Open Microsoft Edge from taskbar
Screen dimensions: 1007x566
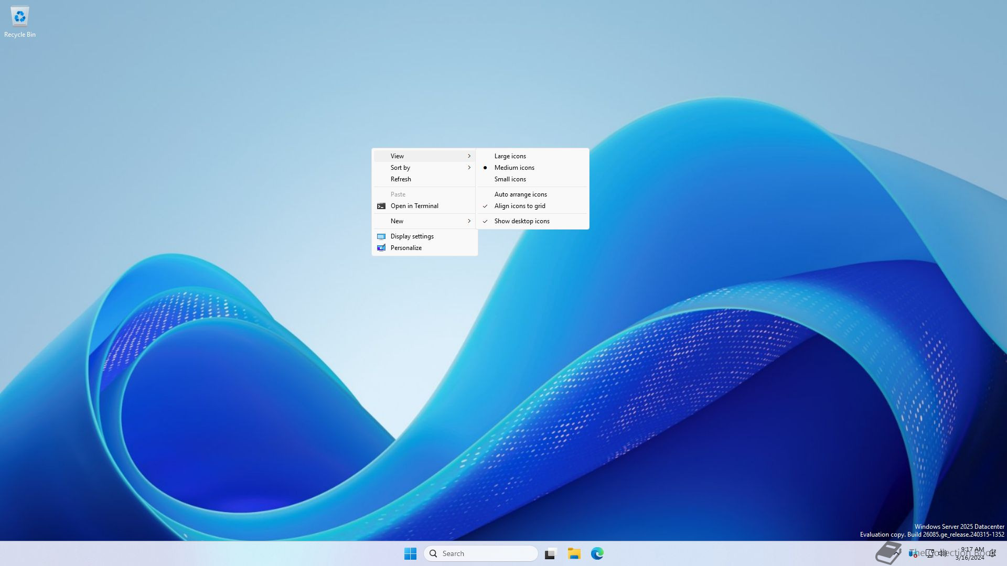597,553
